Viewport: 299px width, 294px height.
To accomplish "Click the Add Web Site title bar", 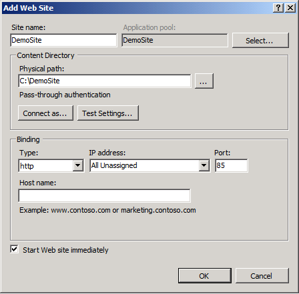I will coord(137,8).
